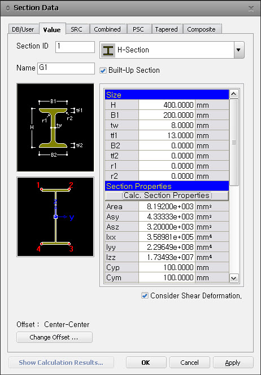Viewport: 261px width, 375px height.
Task: Switch to the DB/User tab
Action: point(23,29)
